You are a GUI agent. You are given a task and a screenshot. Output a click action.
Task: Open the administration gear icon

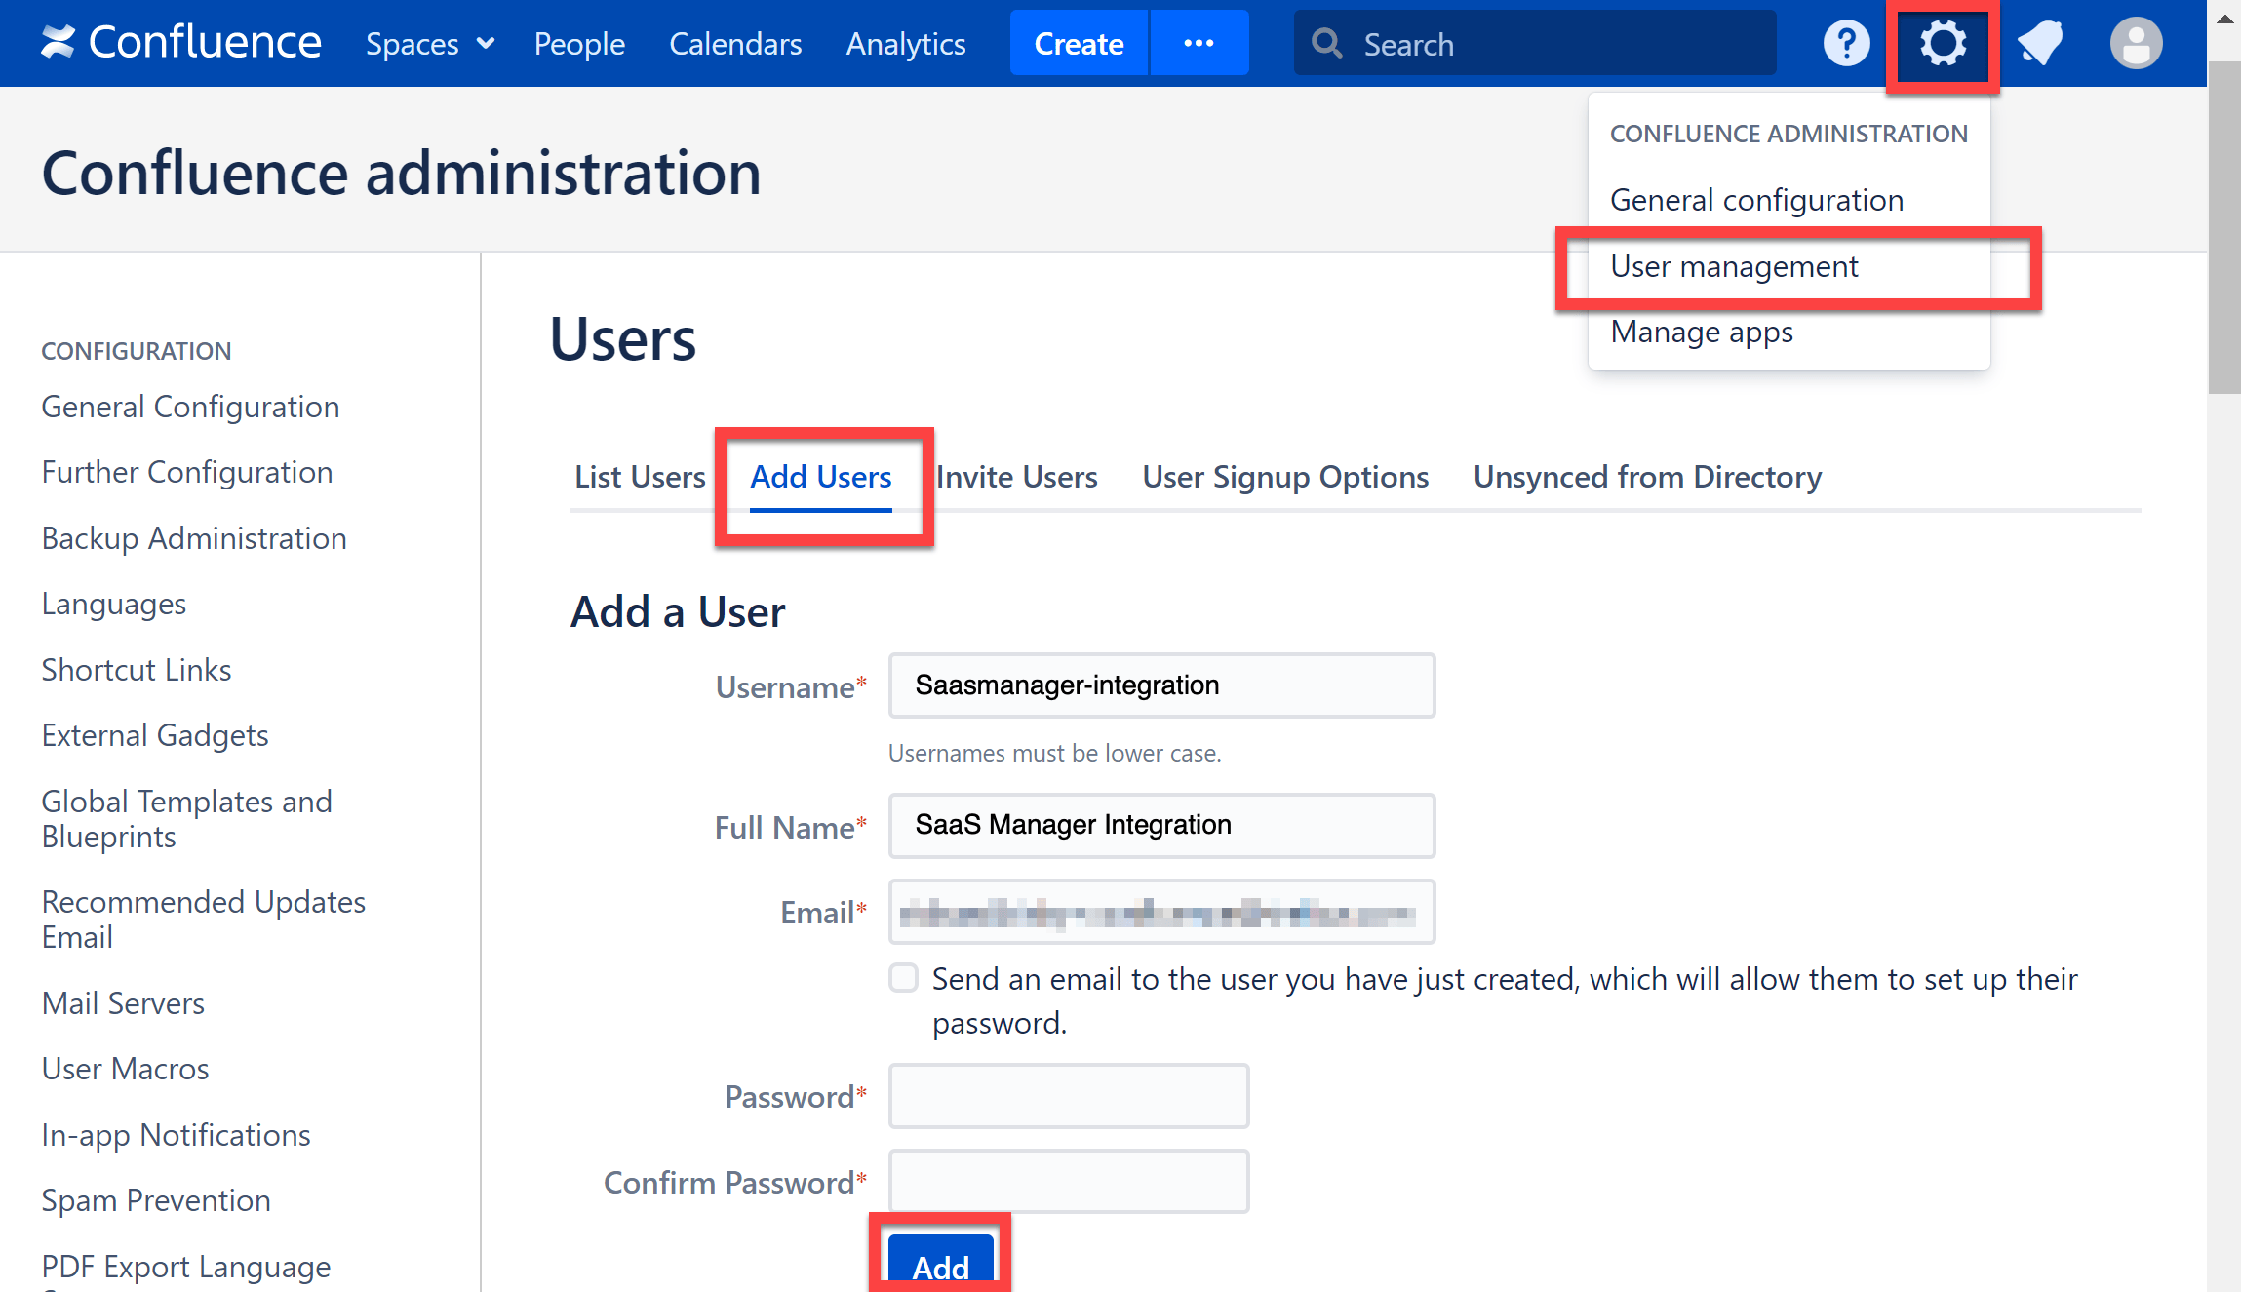[1943, 44]
